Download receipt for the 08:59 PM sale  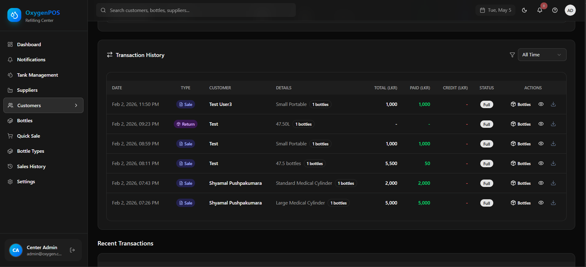coord(553,144)
